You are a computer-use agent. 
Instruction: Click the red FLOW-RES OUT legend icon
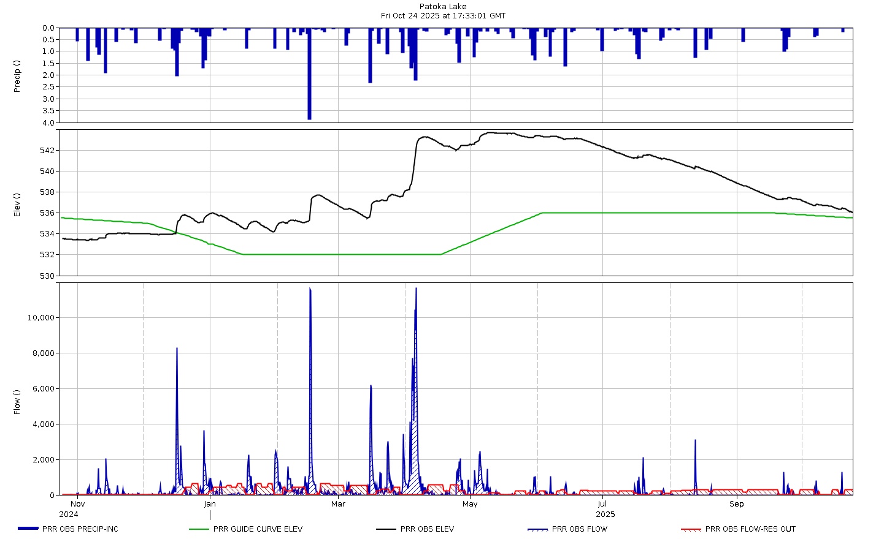click(691, 529)
